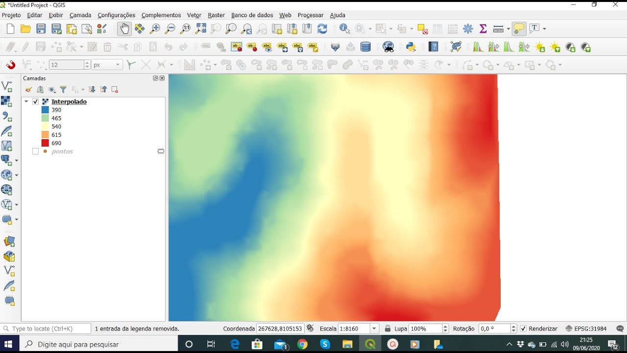Image resolution: width=627 pixels, height=353 pixels.
Task: Click the Zoom Full extent icon
Action: (201, 29)
